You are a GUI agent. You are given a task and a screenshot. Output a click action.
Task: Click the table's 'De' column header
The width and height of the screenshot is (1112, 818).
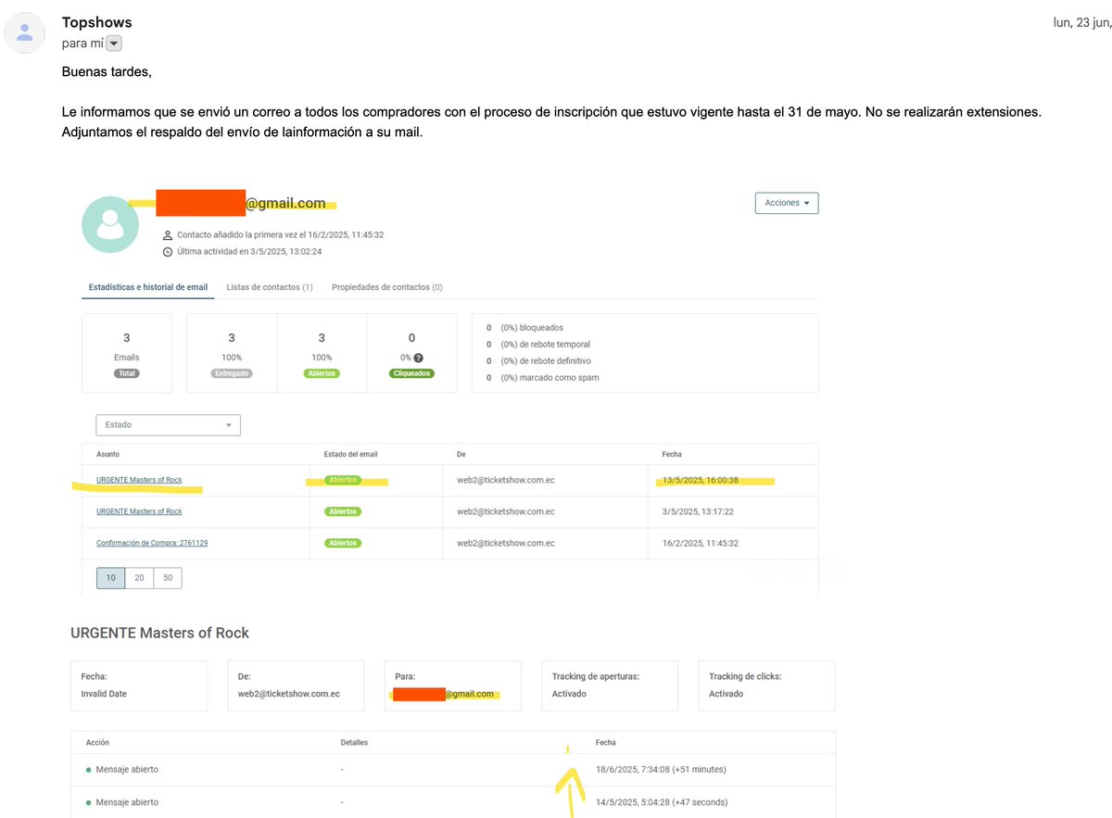(461, 454)
